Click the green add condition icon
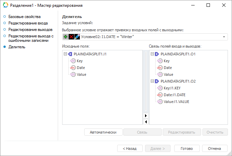Image resolution: width=232 pixels, height=156 pixels. (66, 37)
